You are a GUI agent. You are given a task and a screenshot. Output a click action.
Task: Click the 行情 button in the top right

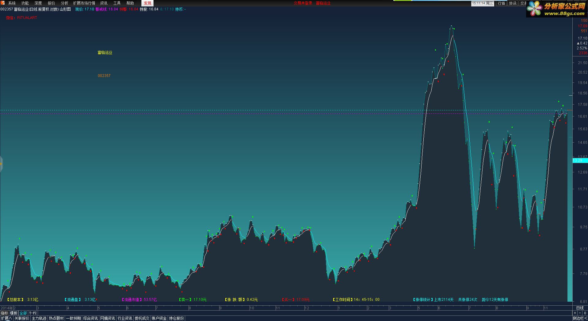pos(502,3)
